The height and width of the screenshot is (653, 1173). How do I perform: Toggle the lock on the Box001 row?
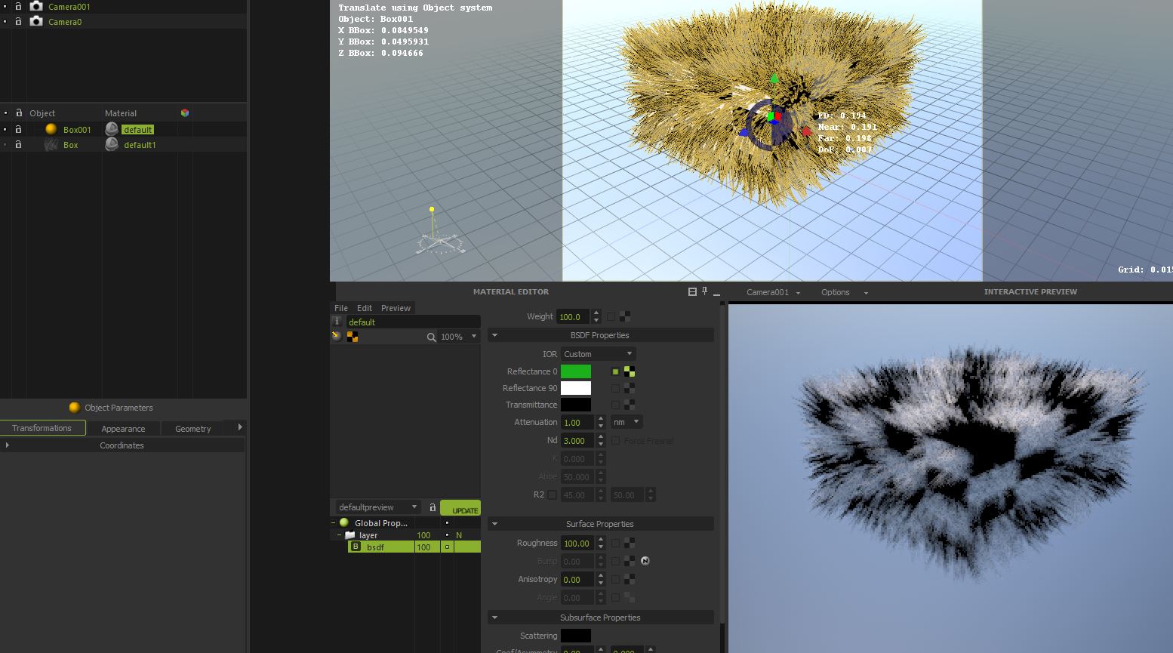tap(18, 129)
